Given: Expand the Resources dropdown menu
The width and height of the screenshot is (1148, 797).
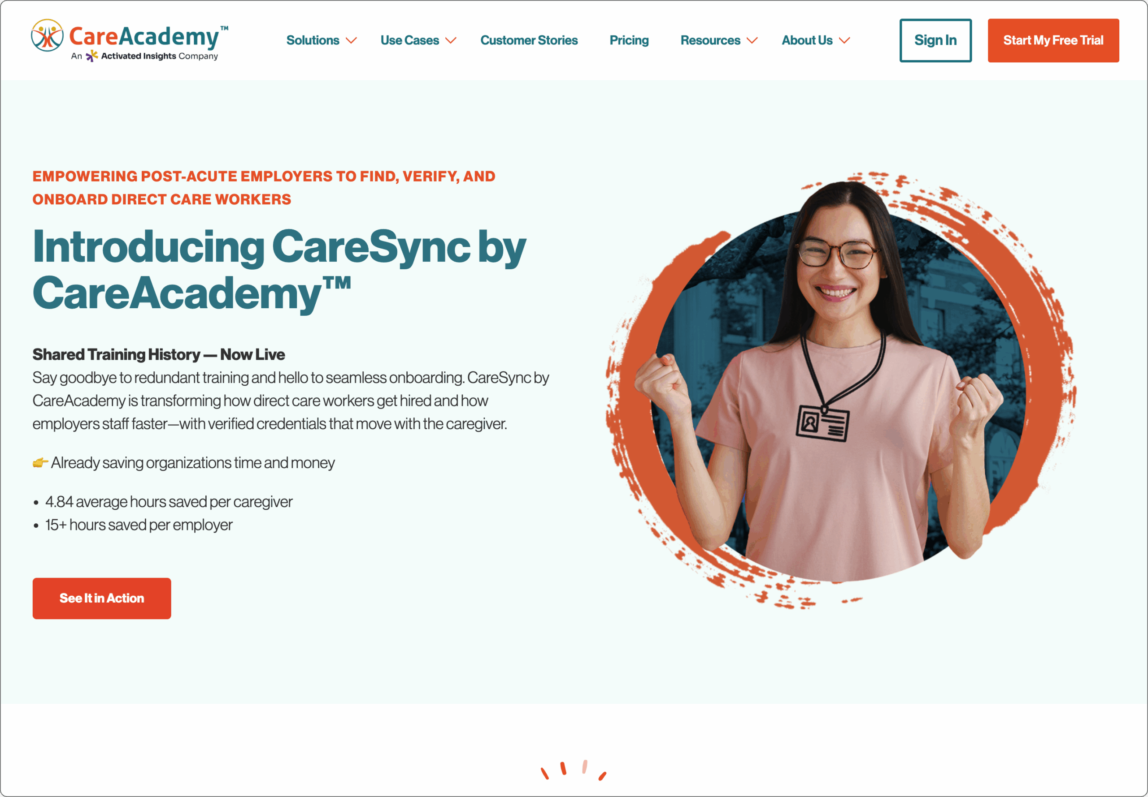Looking at the screenshot, I should (x=719, y=40).
